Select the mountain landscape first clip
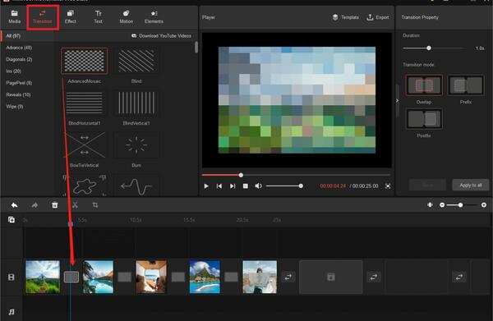 pyautogui.click(x=43, y=277)
